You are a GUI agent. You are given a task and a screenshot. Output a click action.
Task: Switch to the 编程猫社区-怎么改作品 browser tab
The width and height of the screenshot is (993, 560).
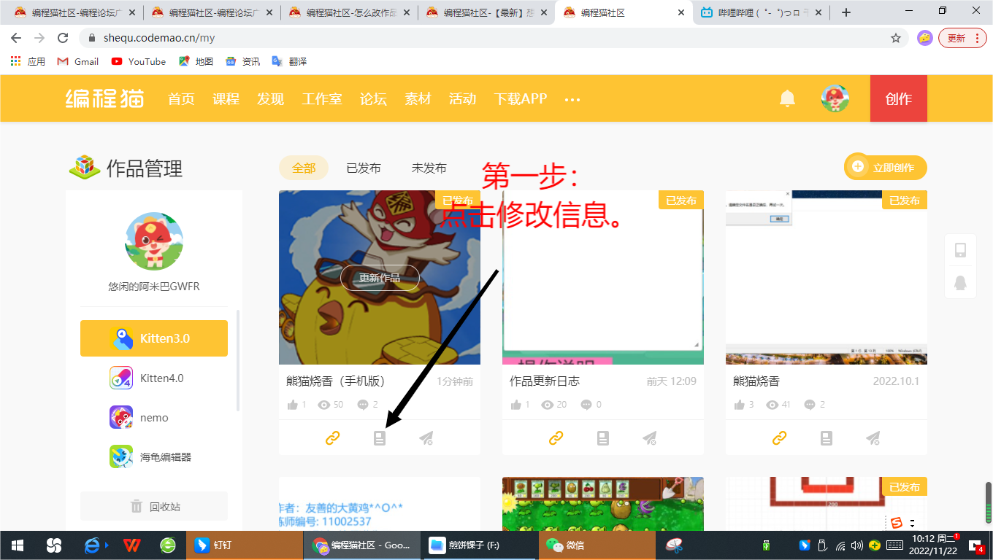pyautogui.click(x=349, y=12)
